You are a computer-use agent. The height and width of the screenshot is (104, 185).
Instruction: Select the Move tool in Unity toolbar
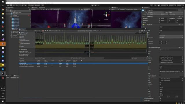pyautogui.click(x=11, y=5)
